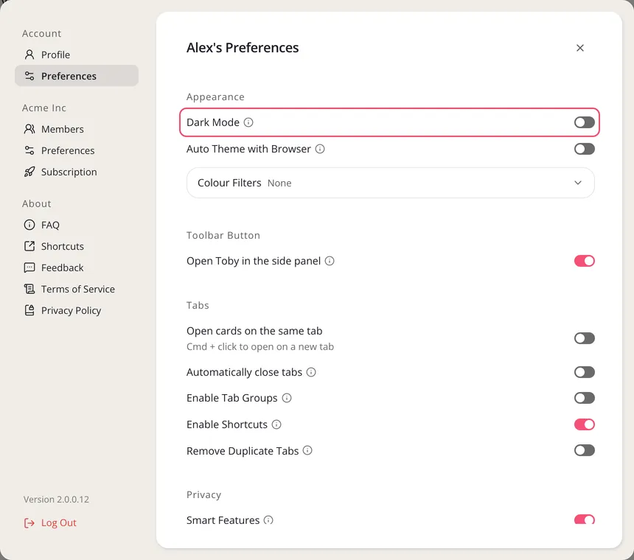The height and width of the screenshot is (560, 634).
Task: Click the Appearance section heading
Action: [215, 97]
